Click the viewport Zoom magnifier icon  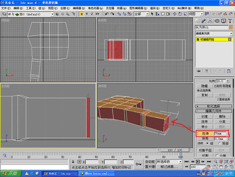(216, 161)
